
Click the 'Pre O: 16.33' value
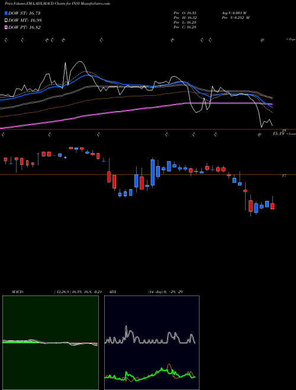point(185,13)
